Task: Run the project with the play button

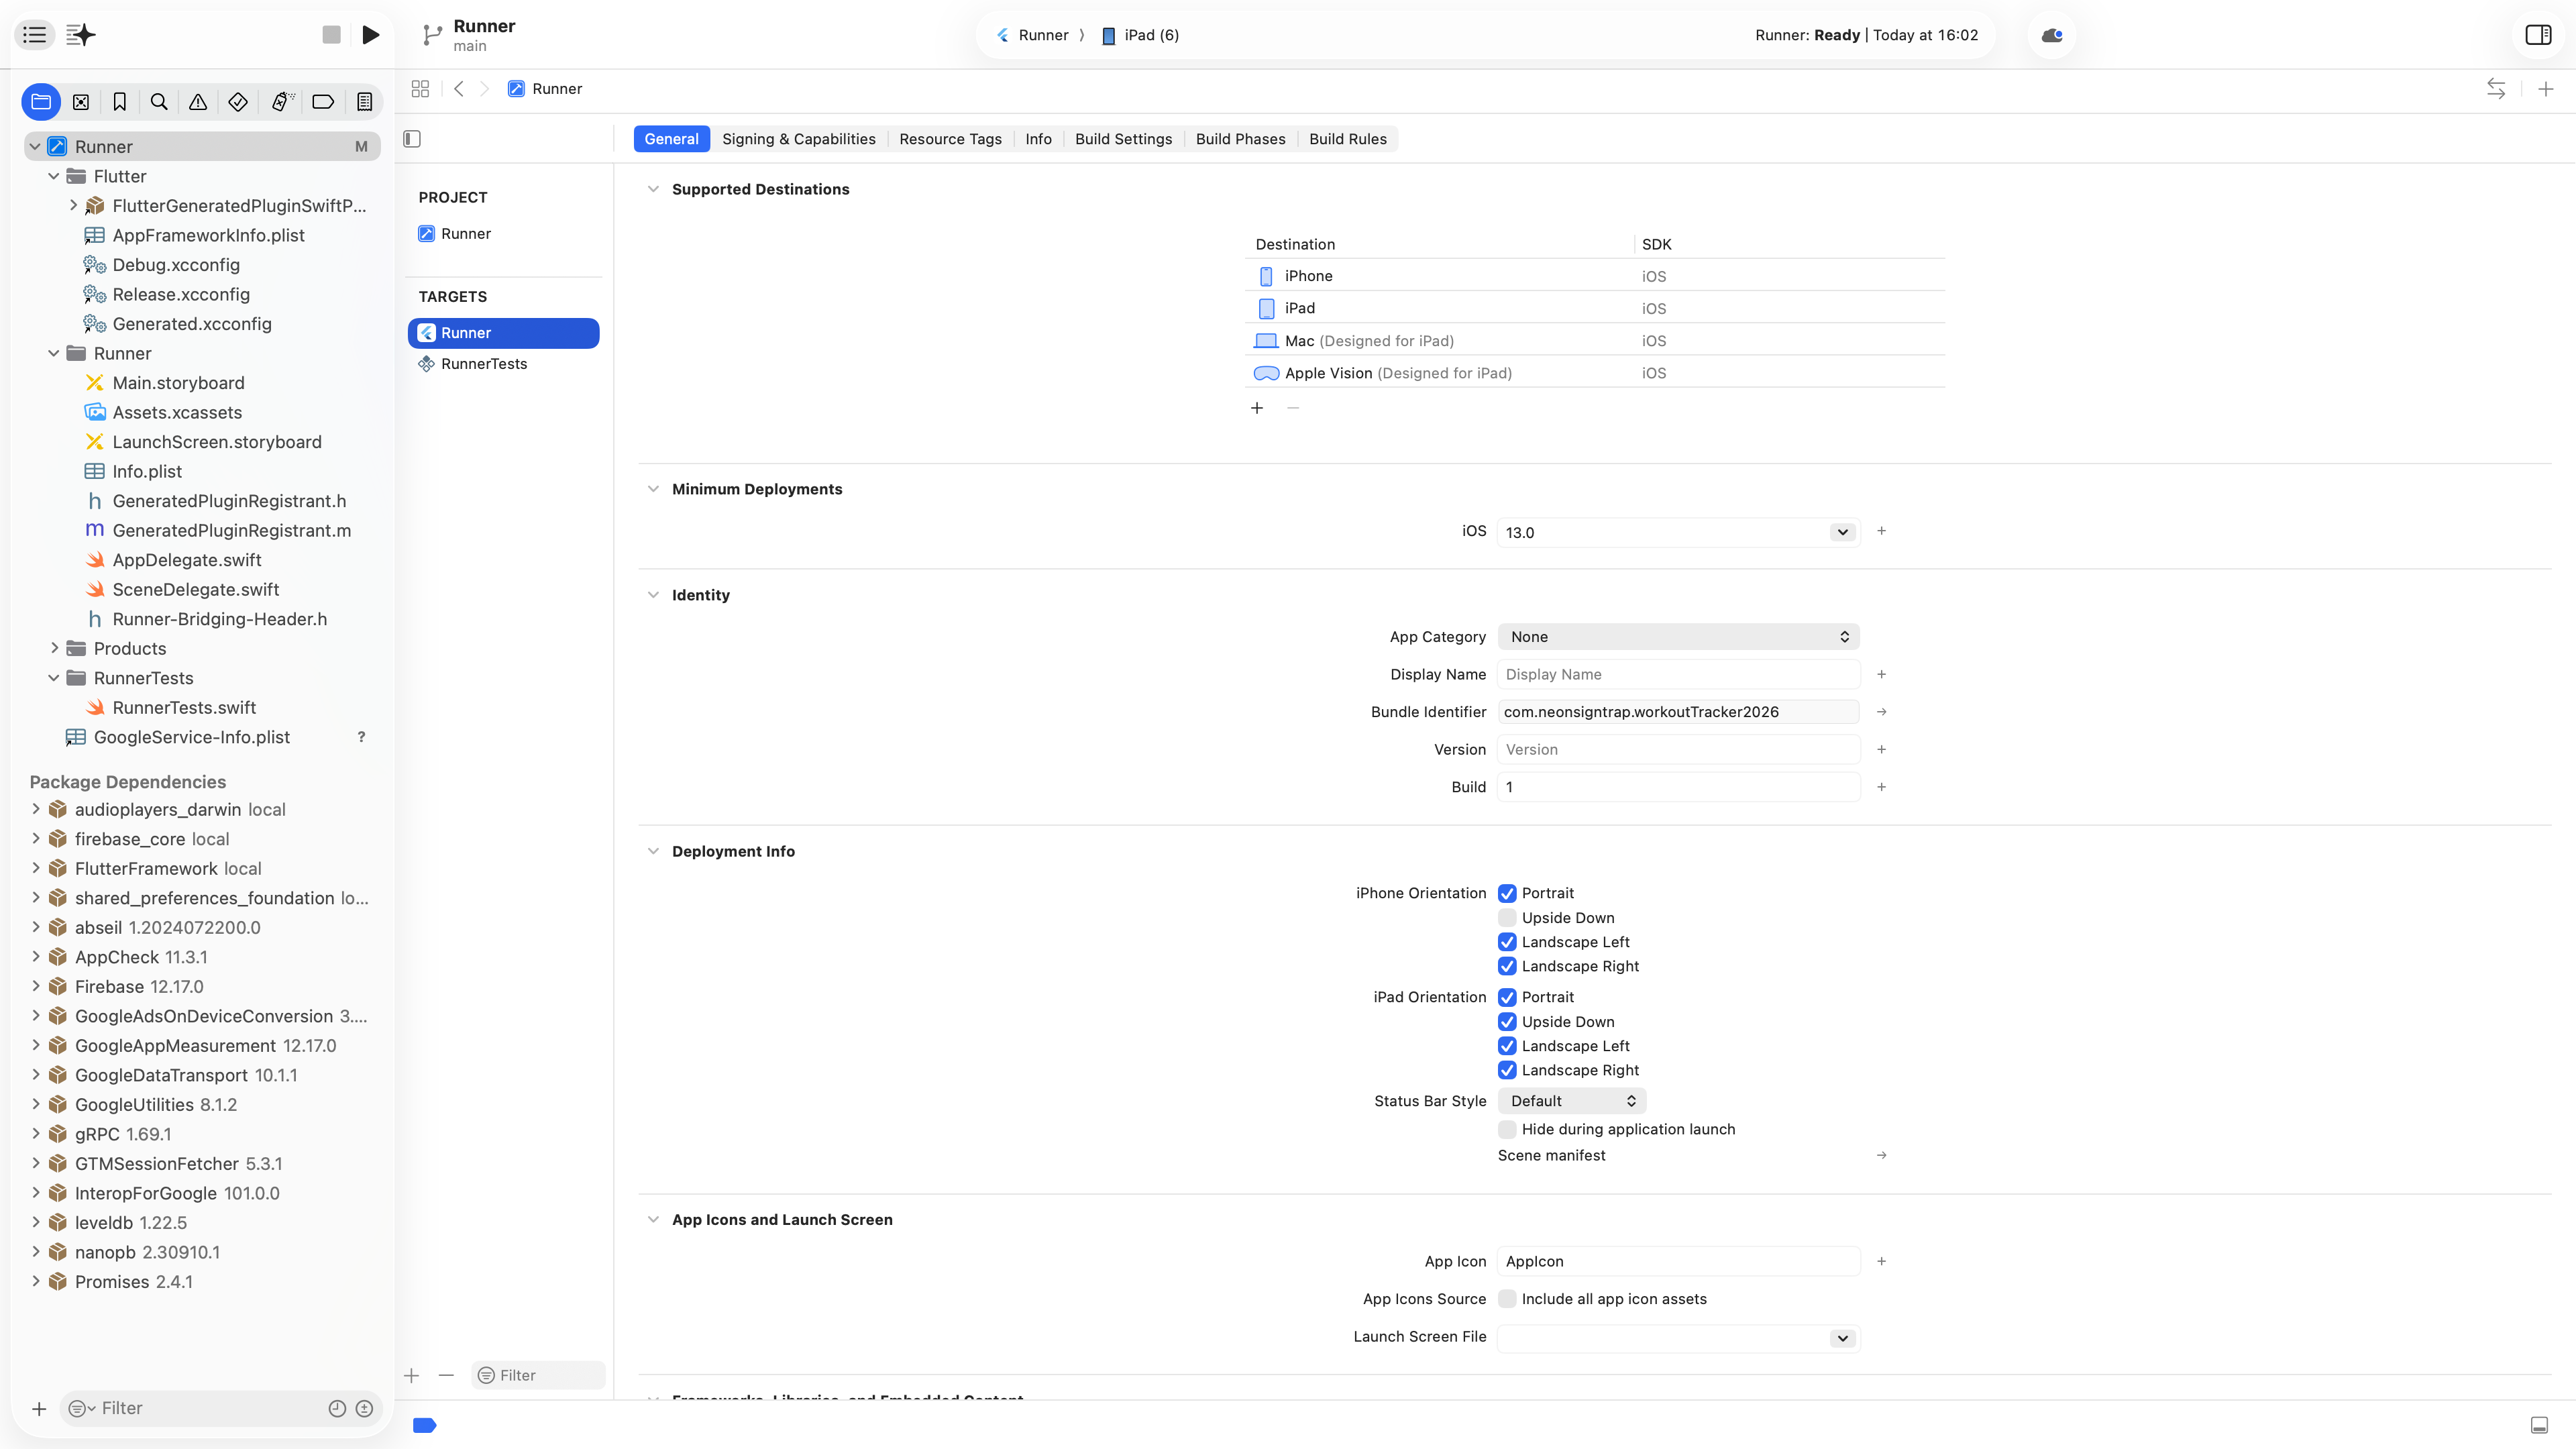Action: tap(370, 35)
